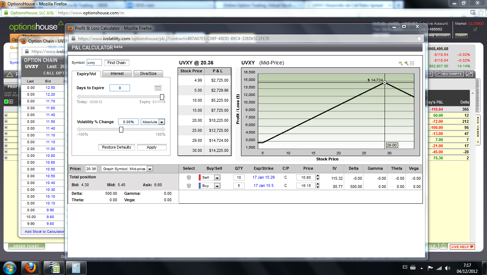Click the Apply button

[x=152, y=147]
